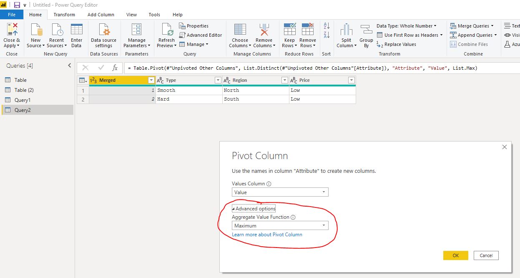Click the save icon in title bar
Viewport: 520px width, 278px height.
17,5
